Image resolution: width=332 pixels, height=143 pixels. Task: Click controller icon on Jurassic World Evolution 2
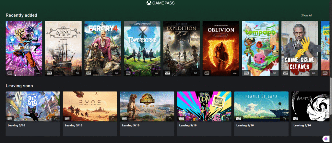(170, 118)
